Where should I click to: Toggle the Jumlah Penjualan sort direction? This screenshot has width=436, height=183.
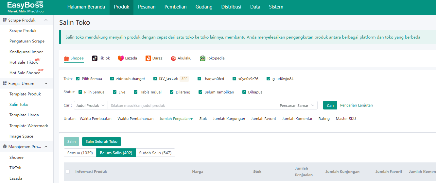pyautogui.click(x=176, y=119)
